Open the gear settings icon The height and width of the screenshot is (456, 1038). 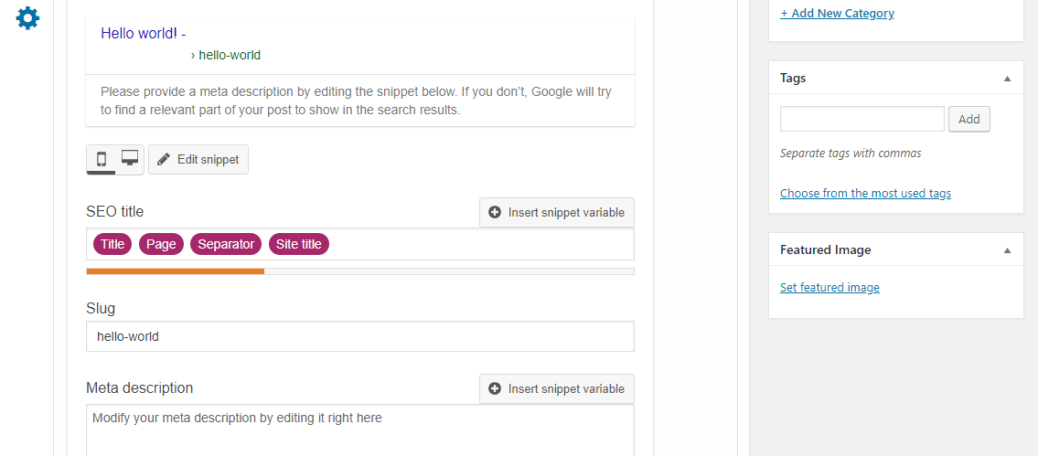(x=27, y=18)
